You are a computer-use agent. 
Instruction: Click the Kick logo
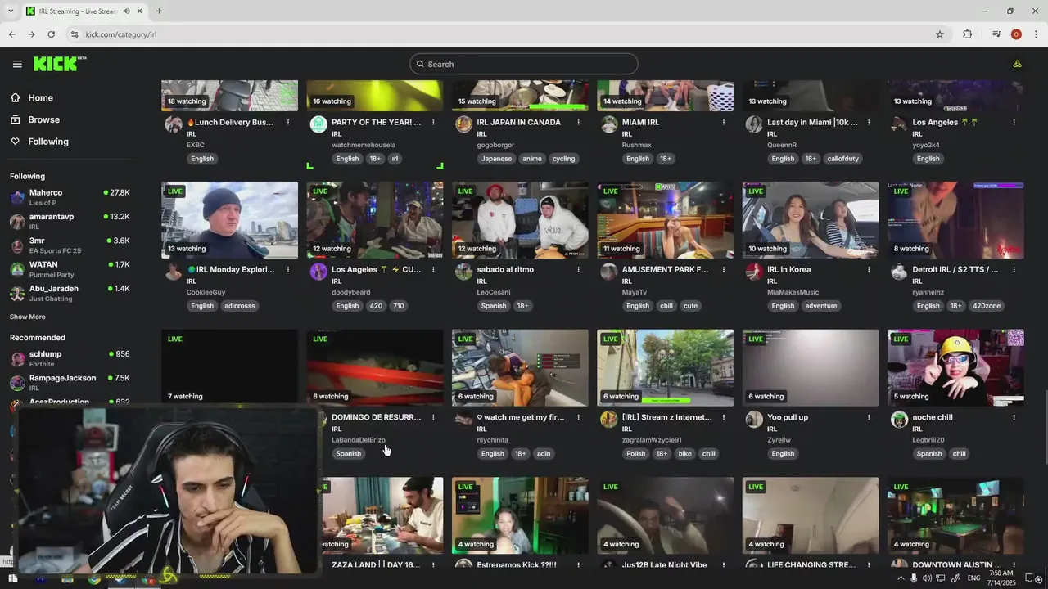click(60, 64)
